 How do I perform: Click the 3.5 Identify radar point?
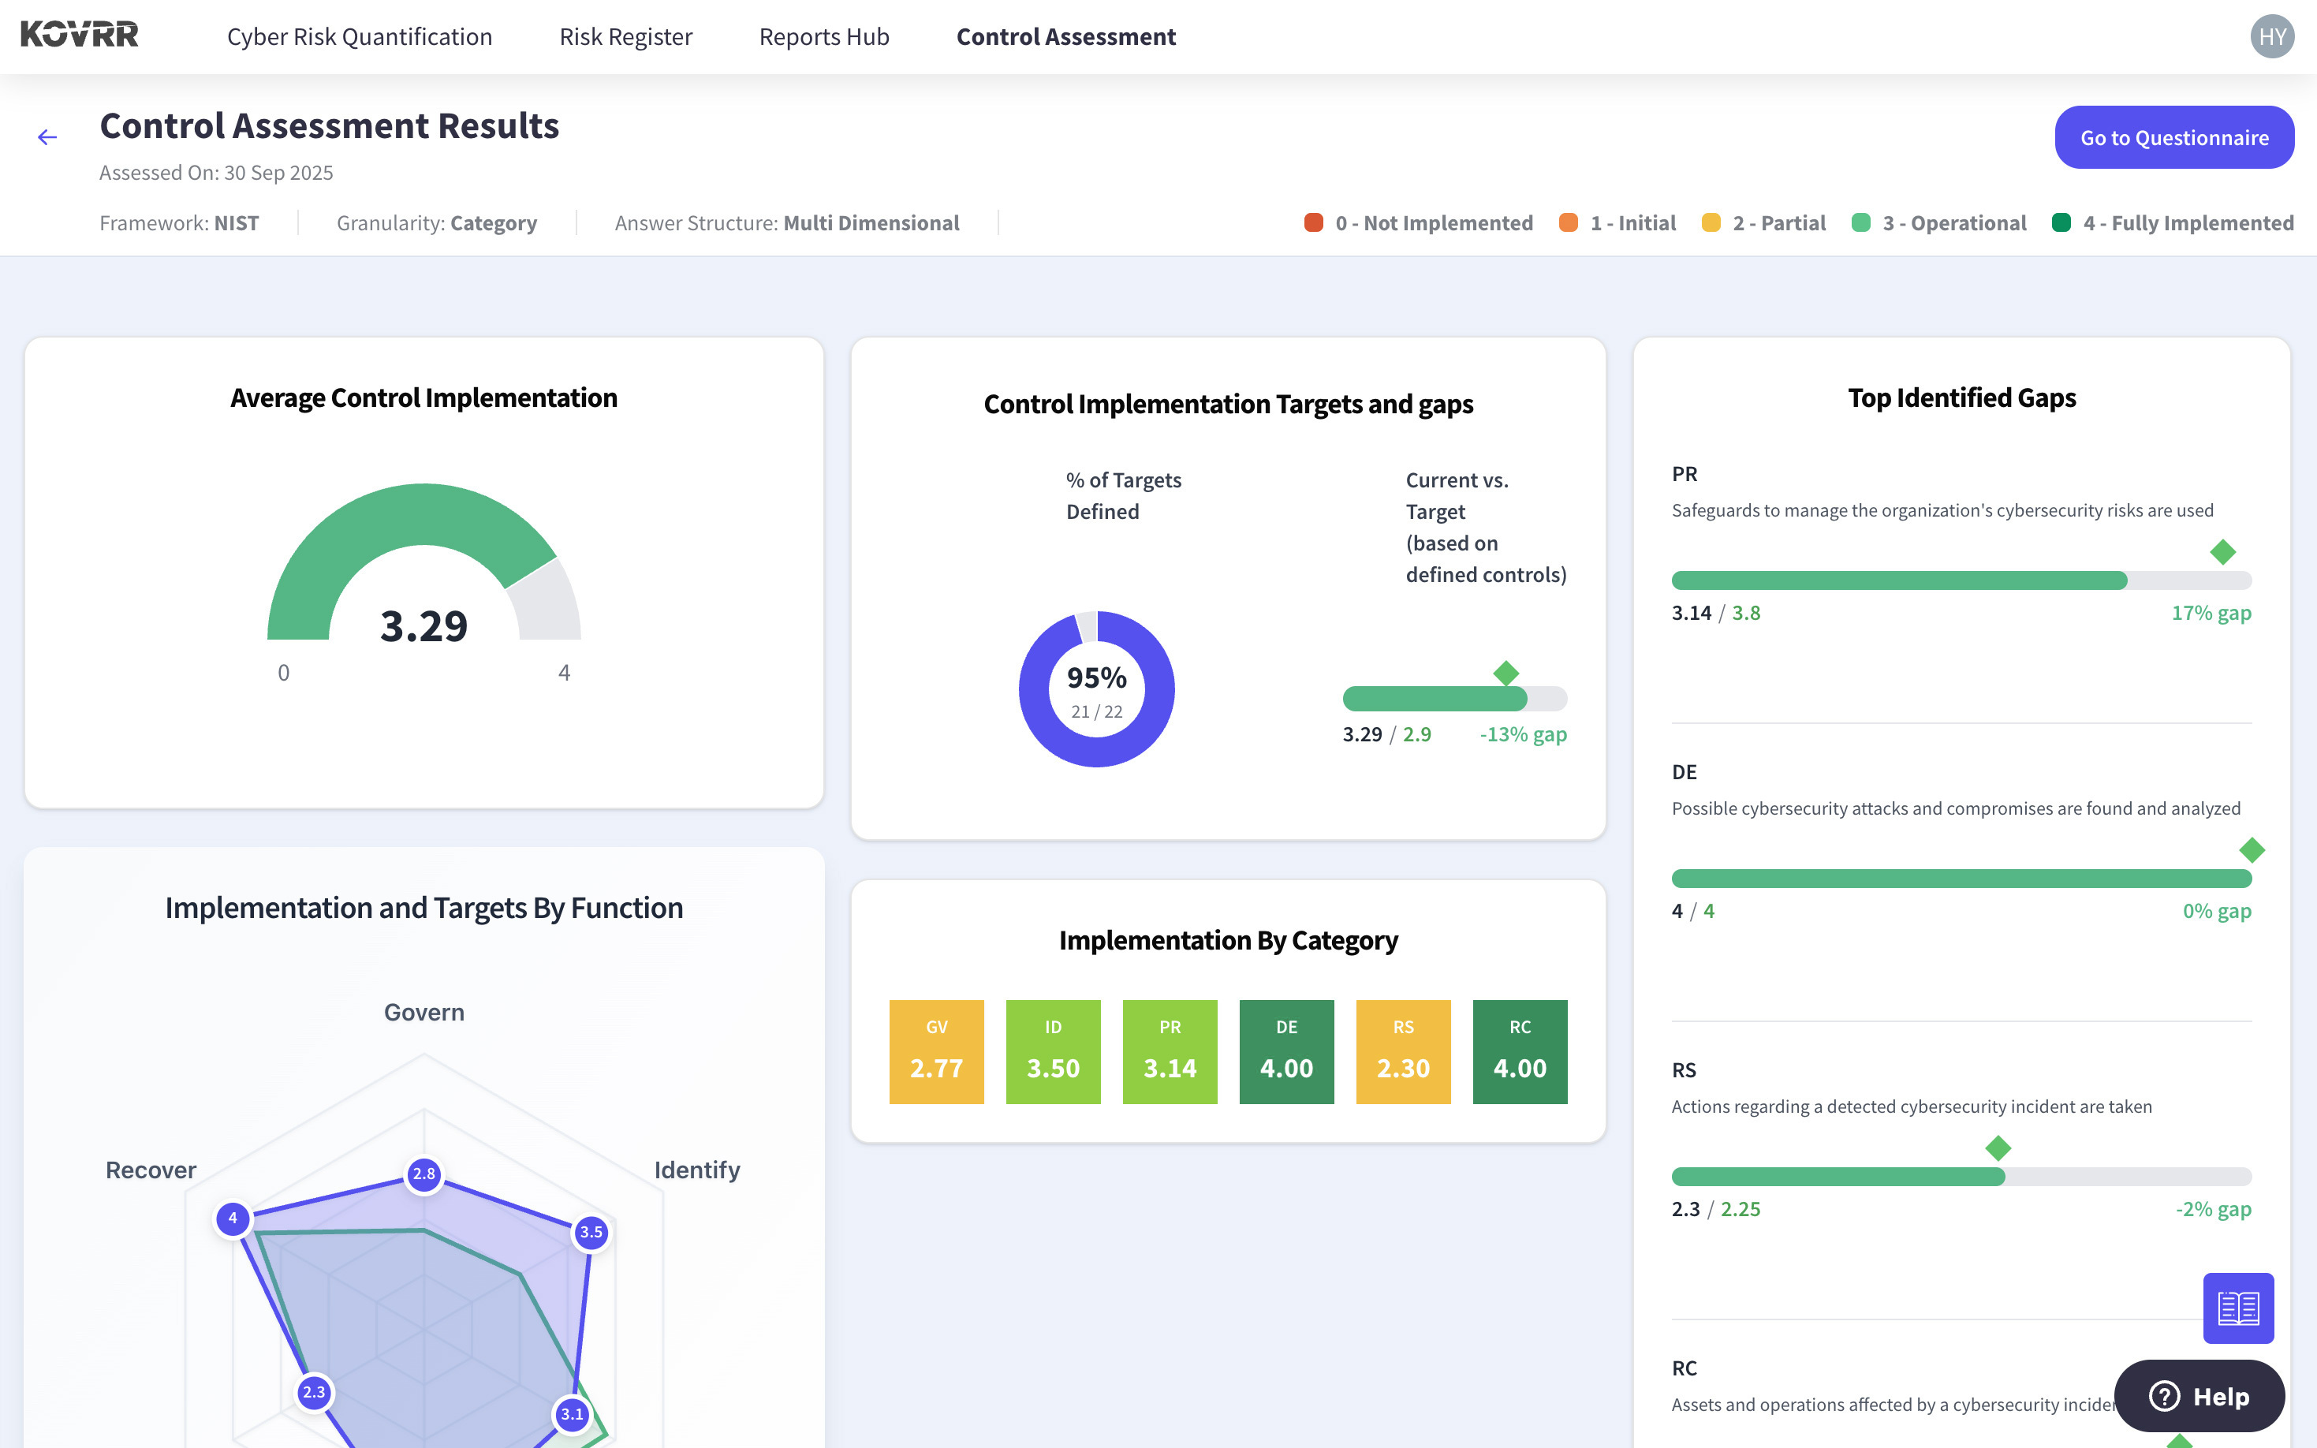coord(591,1233)
